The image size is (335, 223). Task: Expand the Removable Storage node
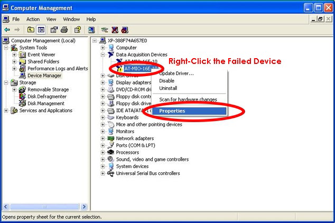(x=14, y=89)
